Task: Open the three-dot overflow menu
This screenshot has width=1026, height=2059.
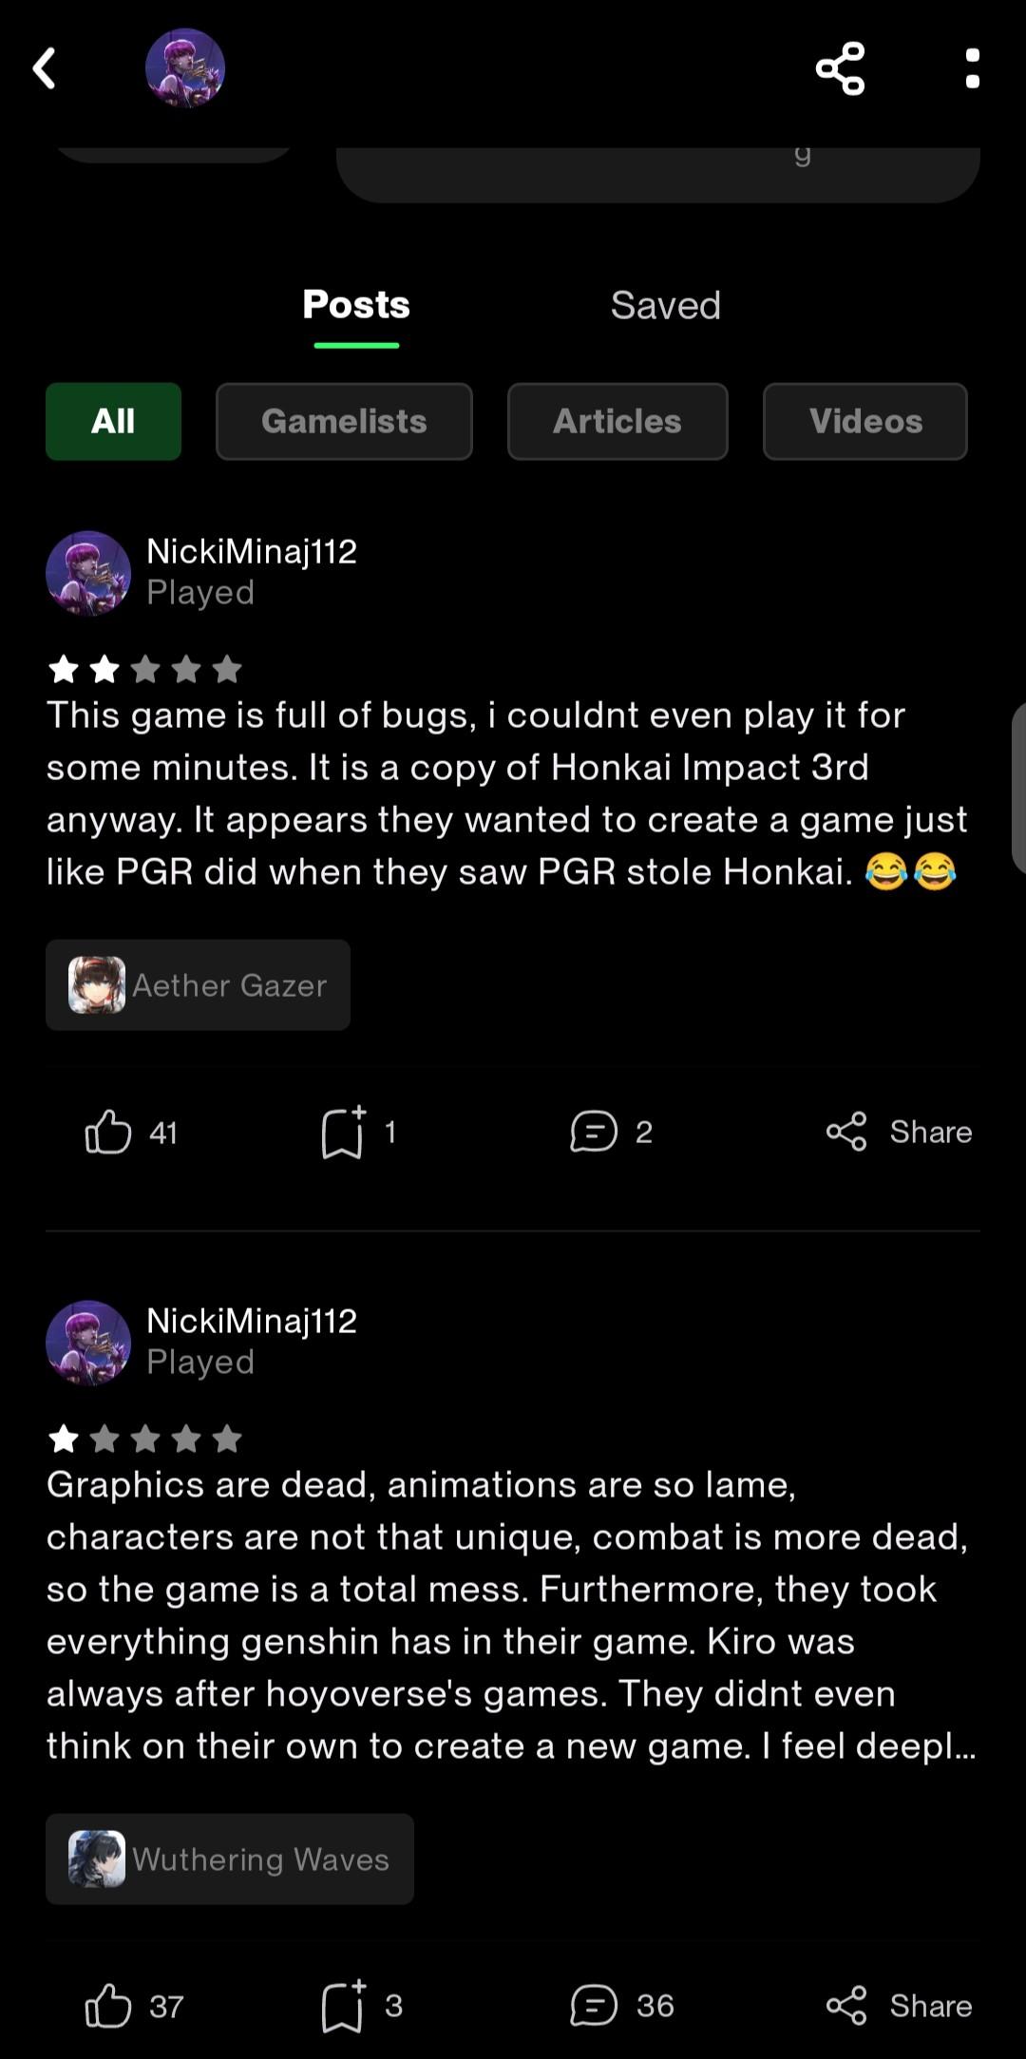Action: pos(972,68)
